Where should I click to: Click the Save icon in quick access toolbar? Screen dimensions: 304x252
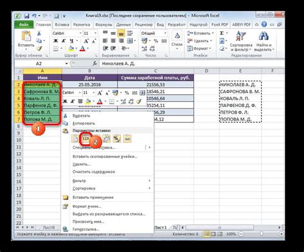coord(26,16)
